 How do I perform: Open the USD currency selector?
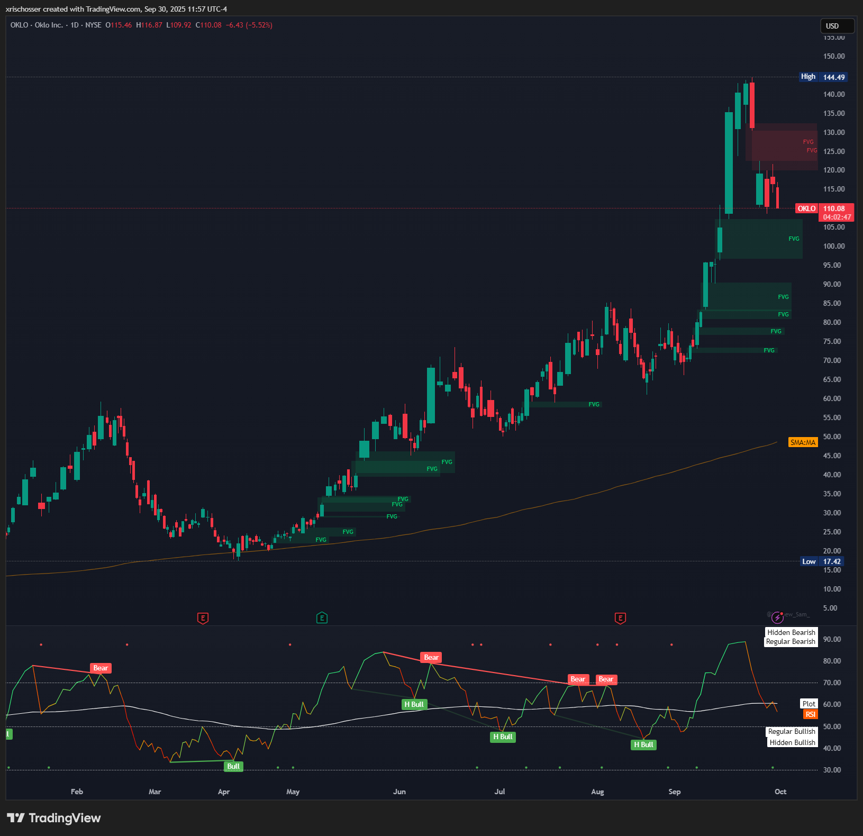click(837, 26)
